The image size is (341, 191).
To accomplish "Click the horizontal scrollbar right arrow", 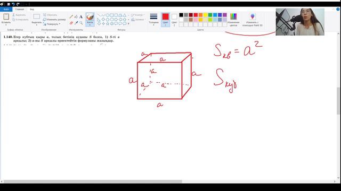I will coord(335,181).
